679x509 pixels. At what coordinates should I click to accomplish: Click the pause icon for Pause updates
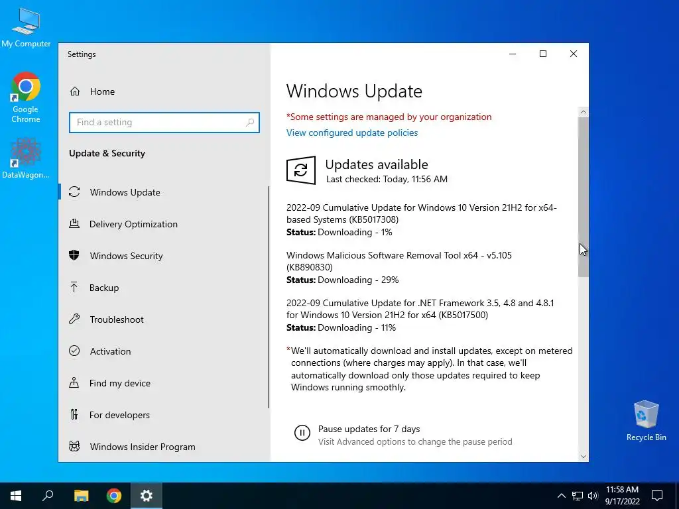click(x=302, y=433)
